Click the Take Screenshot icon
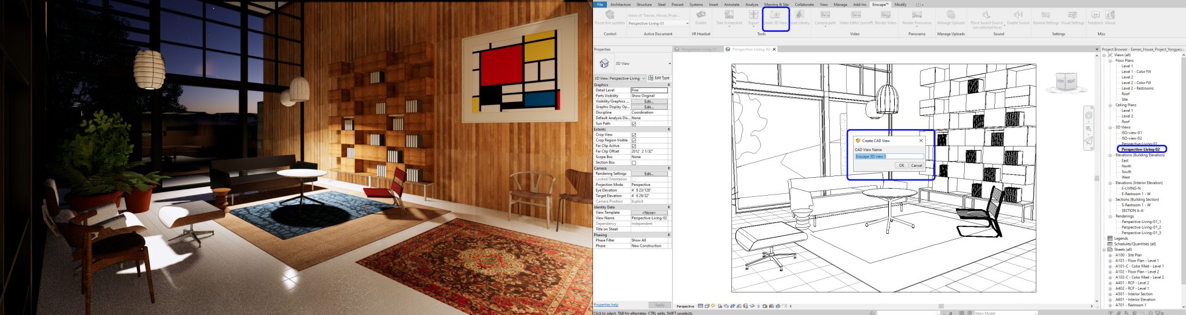 tap(729, 14)
